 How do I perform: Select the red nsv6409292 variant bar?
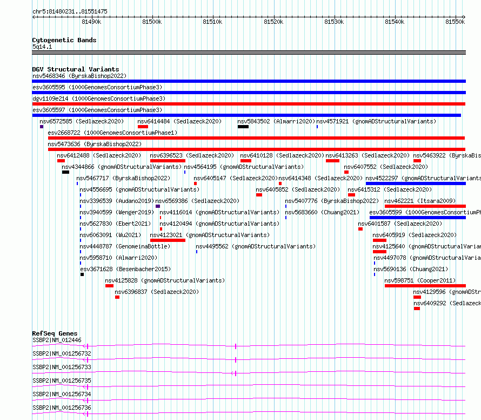click(x=417, y=309)
